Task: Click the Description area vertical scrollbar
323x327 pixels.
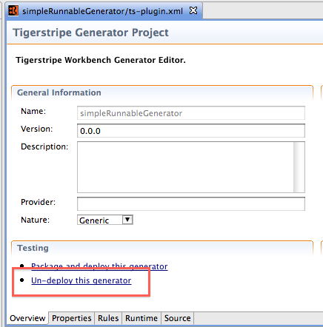Action: click(x=299, y=167)
